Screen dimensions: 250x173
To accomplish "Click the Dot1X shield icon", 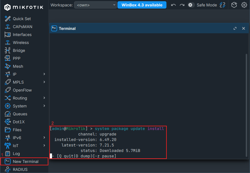I will [x=7, y=122].
